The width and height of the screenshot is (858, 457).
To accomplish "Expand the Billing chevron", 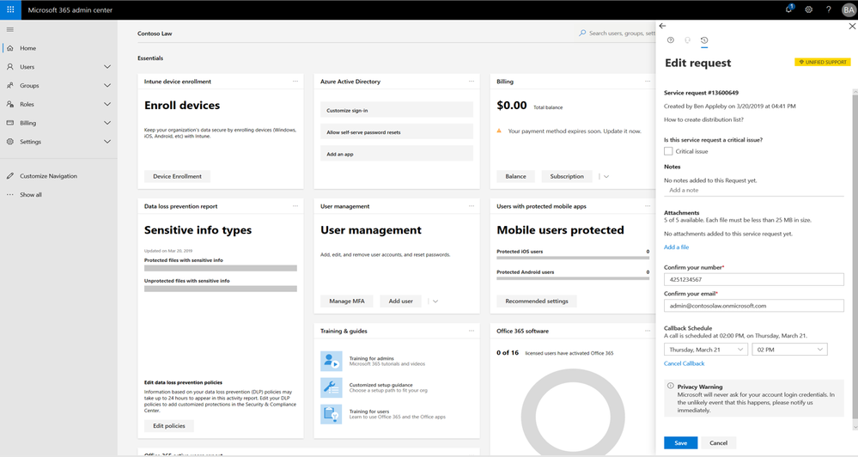I will point(107,123).
